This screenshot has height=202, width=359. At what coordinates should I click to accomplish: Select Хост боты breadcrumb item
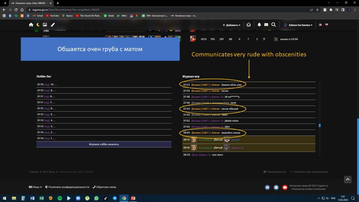(x=49, y=172)
